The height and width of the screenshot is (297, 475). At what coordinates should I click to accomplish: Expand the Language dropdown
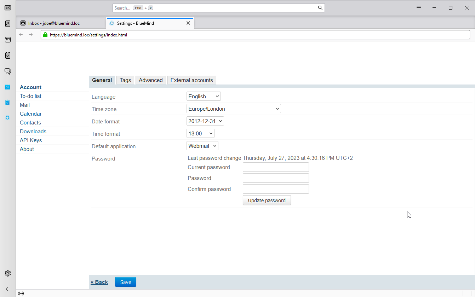click(x=204, y=96)
